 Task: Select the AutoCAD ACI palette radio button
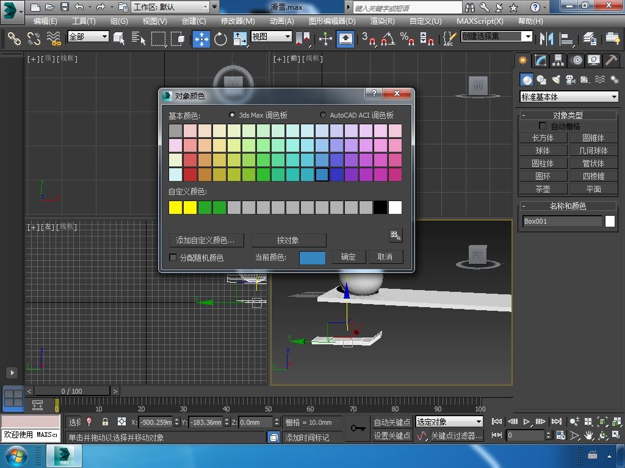[322, 115]
